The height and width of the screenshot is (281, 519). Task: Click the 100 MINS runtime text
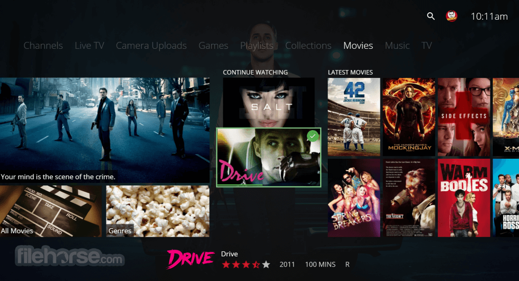click(x=320, y=265)
